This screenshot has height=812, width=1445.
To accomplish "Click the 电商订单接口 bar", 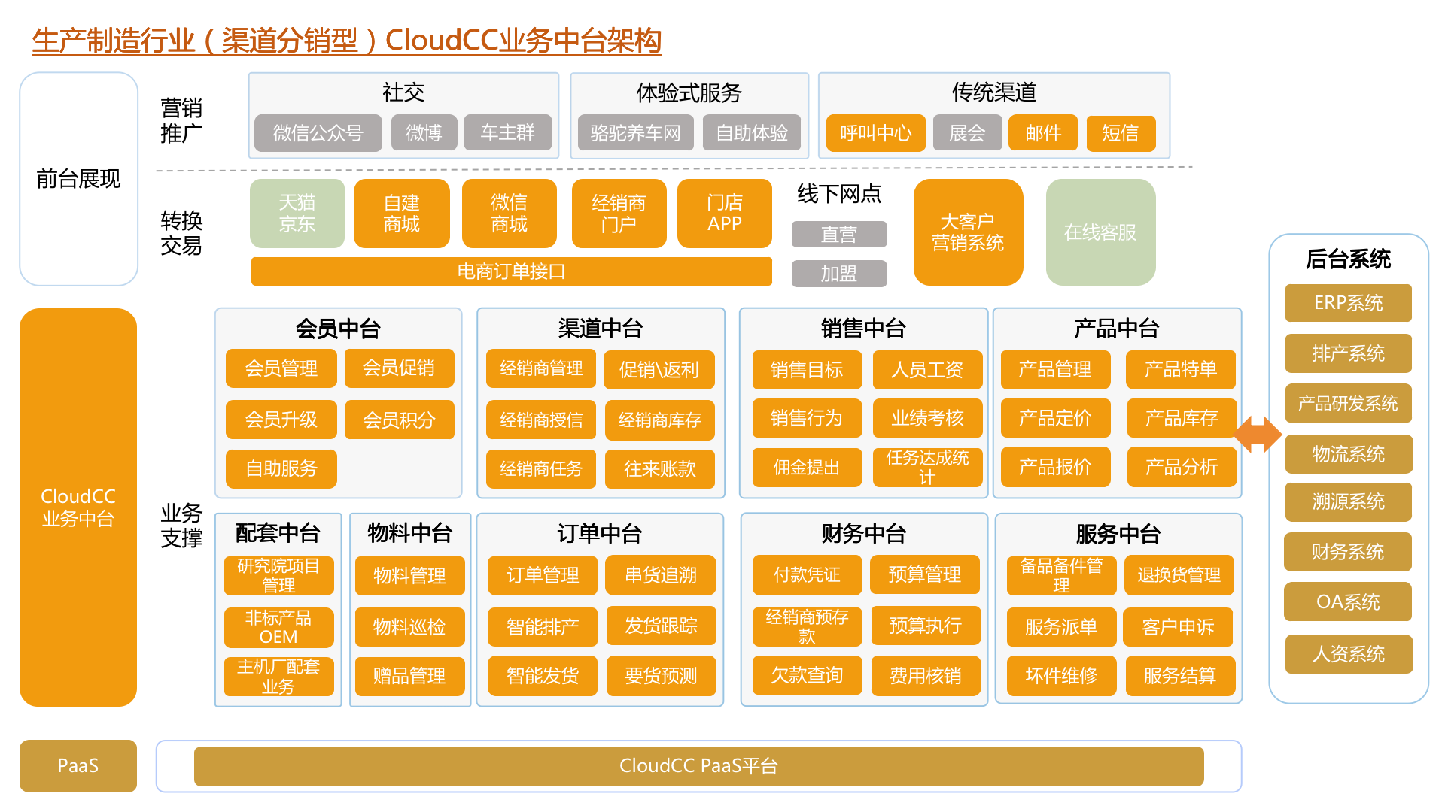I will tap(511, 271).
